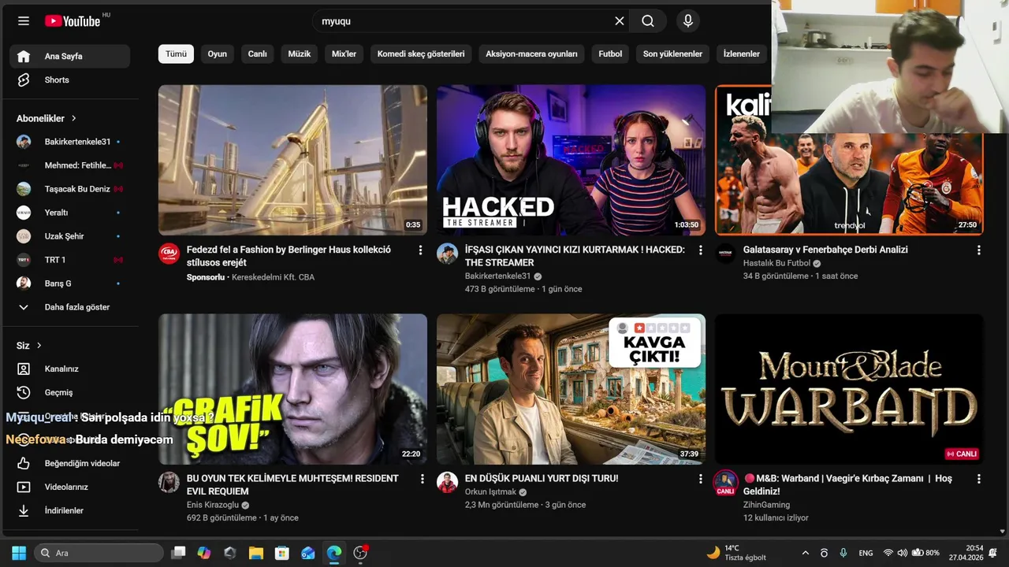The width and height of the screenshot is (1009, 567).
Task: Open Uzak Şehir subscription channel
Action: (69, 236)
